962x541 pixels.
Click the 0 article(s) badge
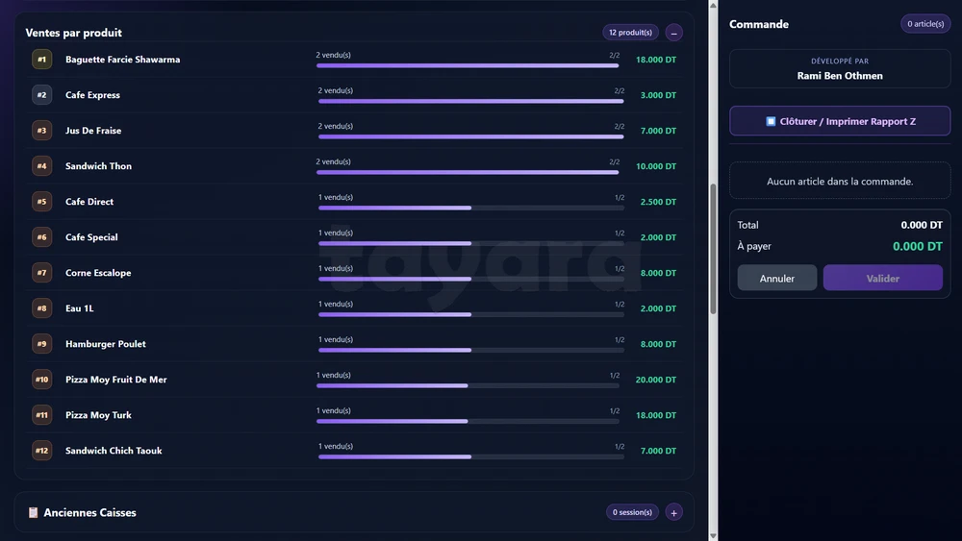tap(925, 24)
